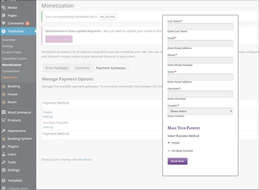Click the Templatic menu label

pos(15,180)
